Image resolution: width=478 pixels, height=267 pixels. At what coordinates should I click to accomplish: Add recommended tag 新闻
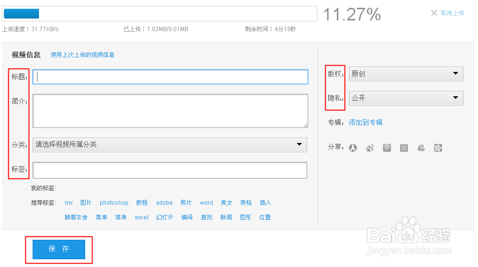coord(226,217)
